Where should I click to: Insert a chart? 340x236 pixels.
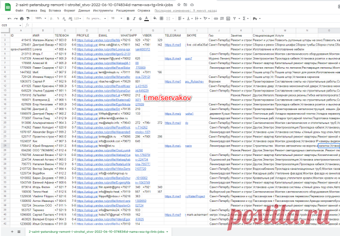228,19
